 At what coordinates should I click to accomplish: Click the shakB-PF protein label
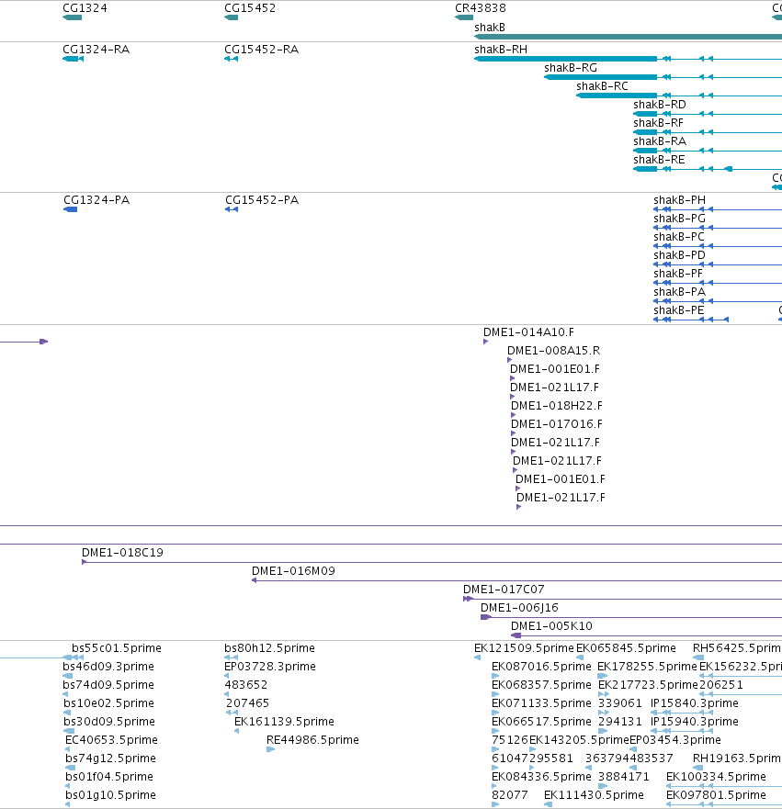678,274
